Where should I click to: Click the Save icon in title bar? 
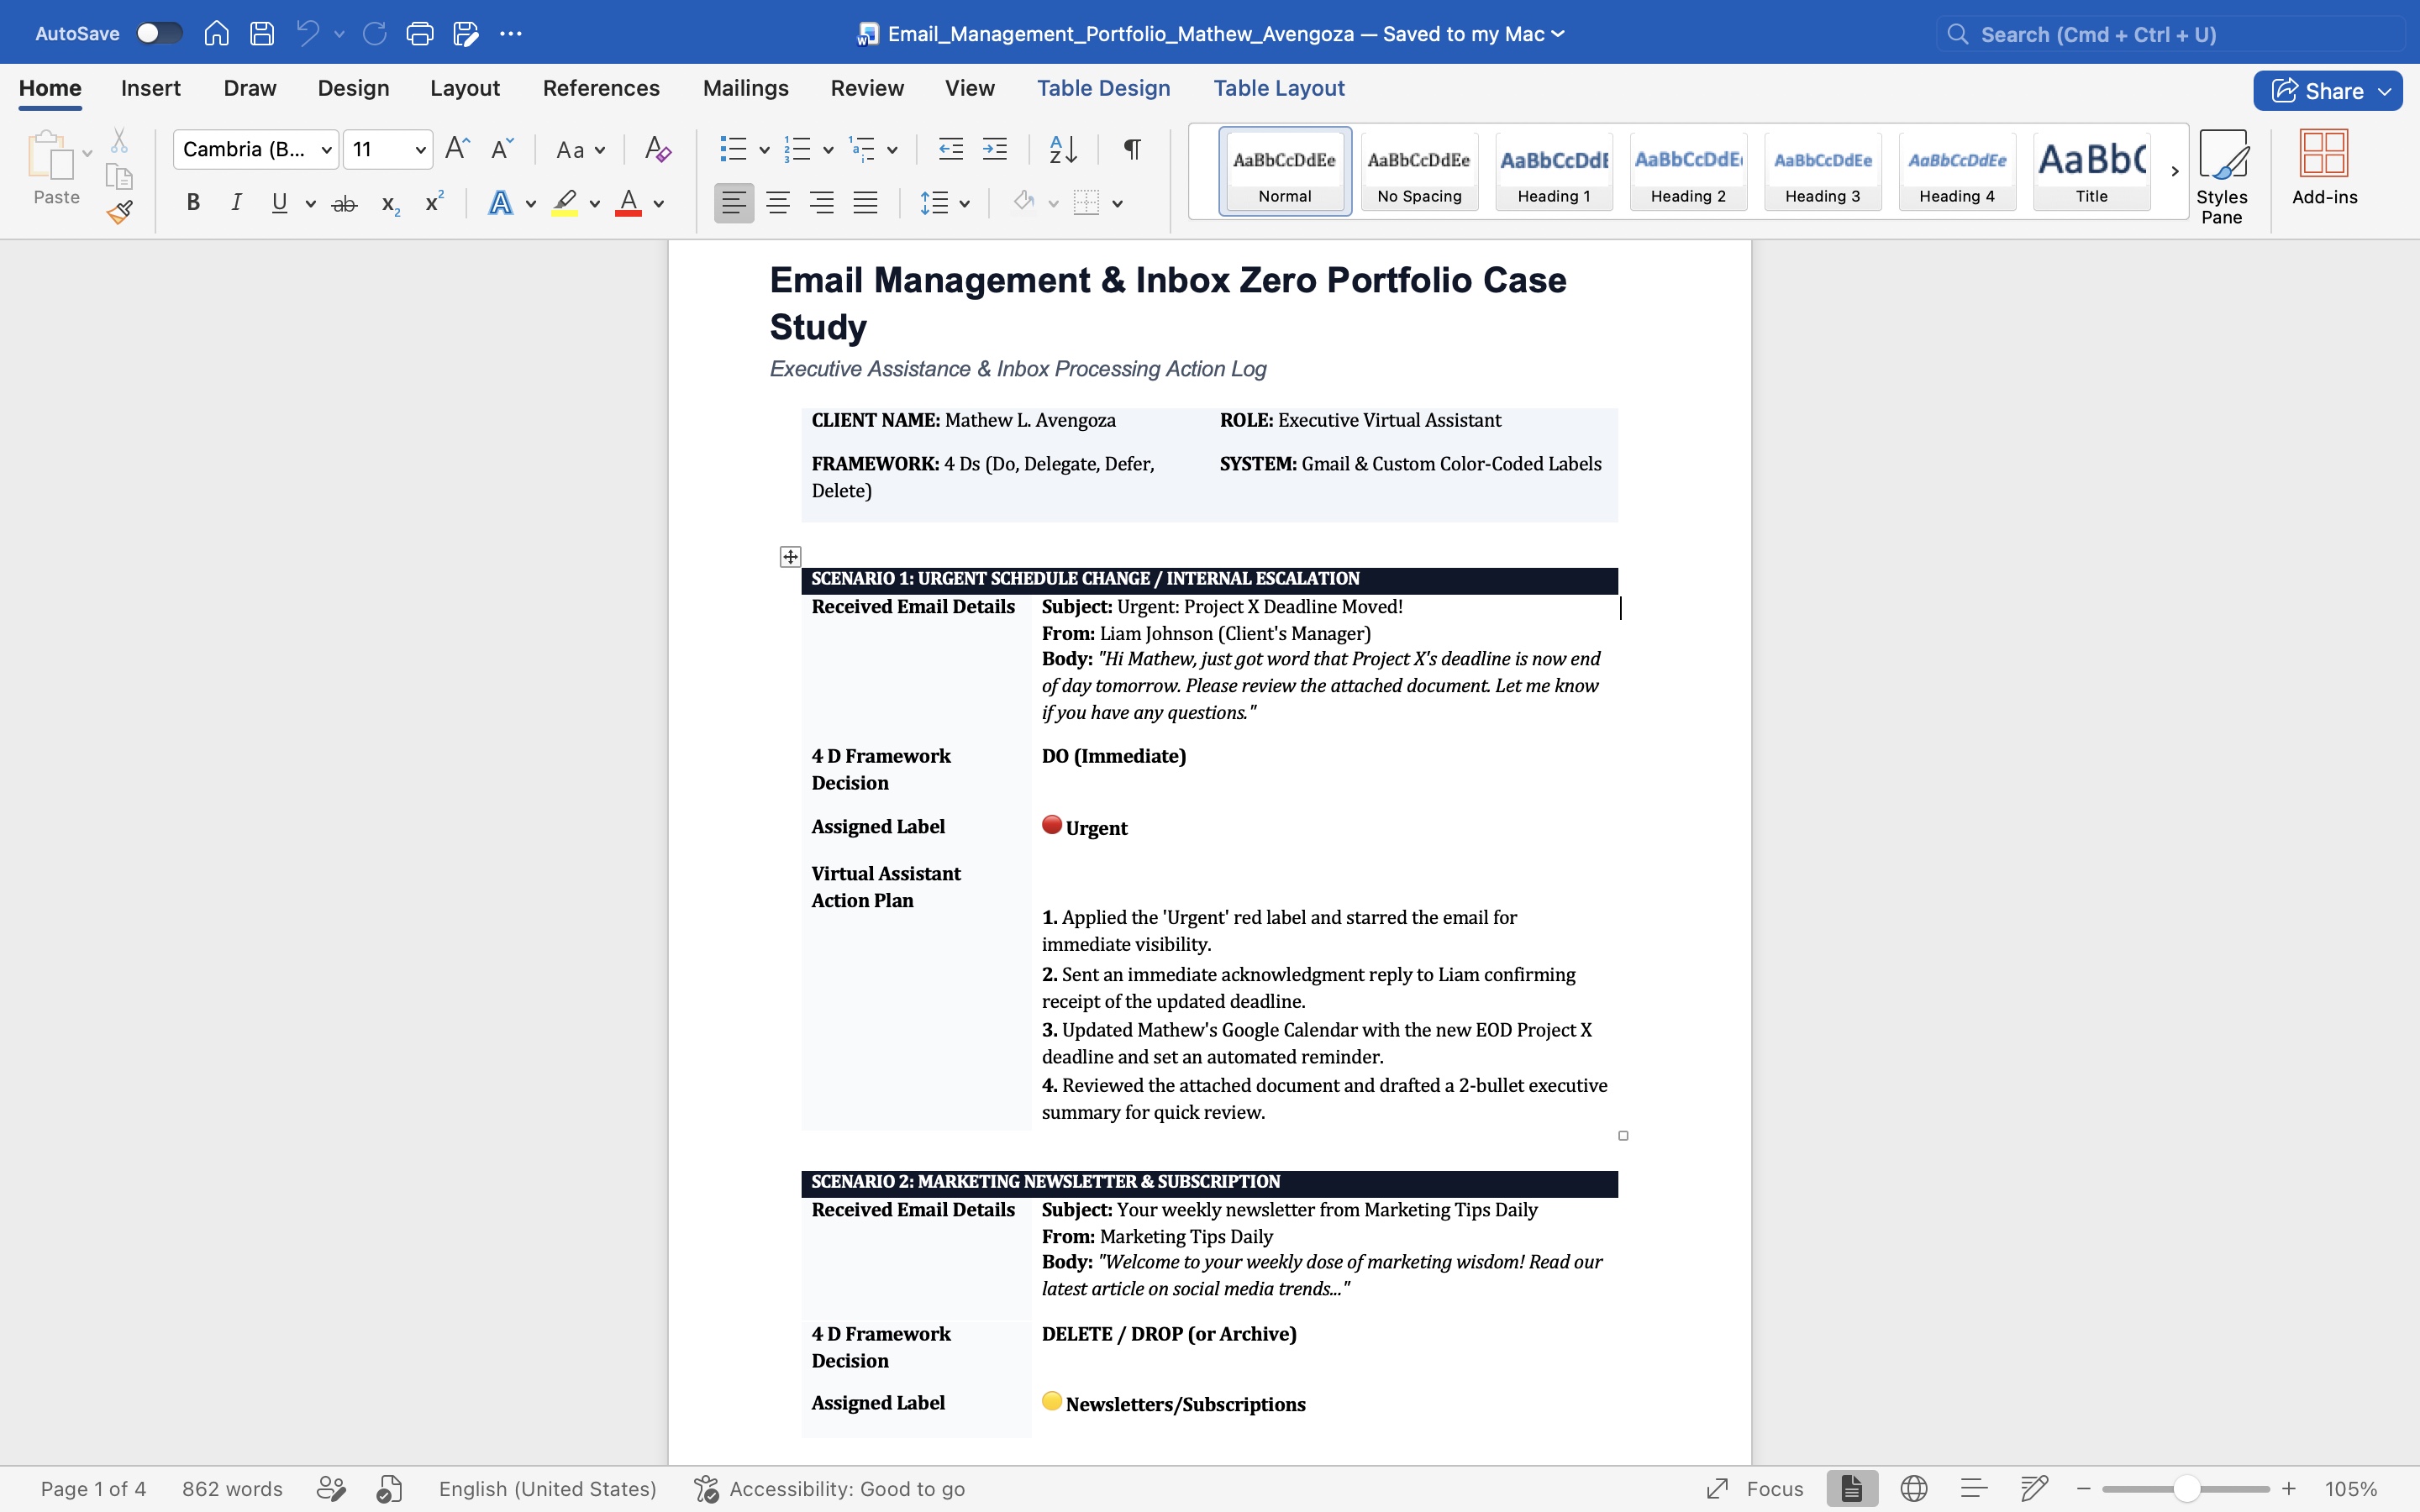(x=262, y=33)
